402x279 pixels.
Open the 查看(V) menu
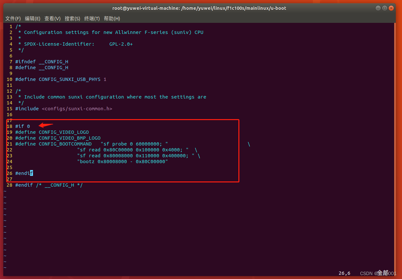(x=52, y=19)
